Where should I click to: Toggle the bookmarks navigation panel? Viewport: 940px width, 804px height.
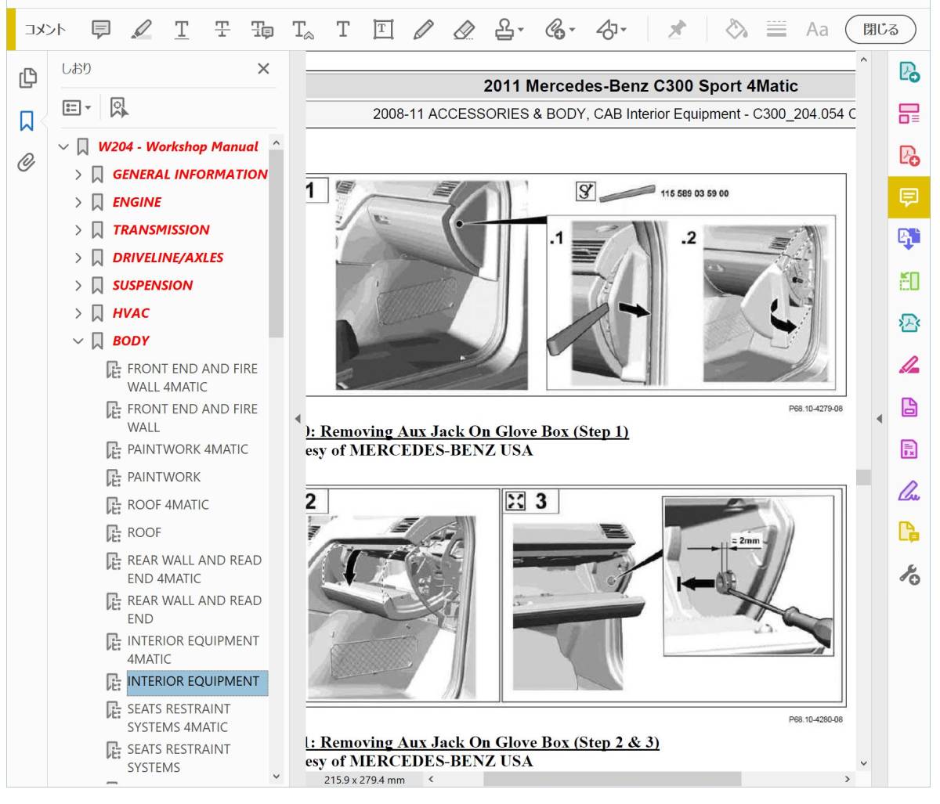(x=27, y=121)
